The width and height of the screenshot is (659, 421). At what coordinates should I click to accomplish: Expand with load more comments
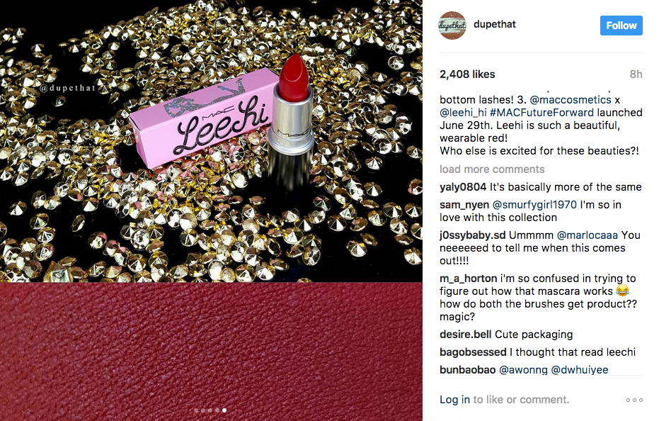coord(492,169)
